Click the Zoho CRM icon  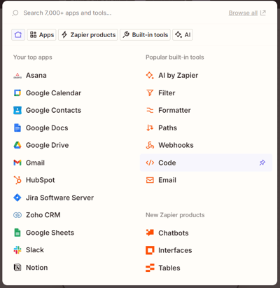(x=17, y=215)
